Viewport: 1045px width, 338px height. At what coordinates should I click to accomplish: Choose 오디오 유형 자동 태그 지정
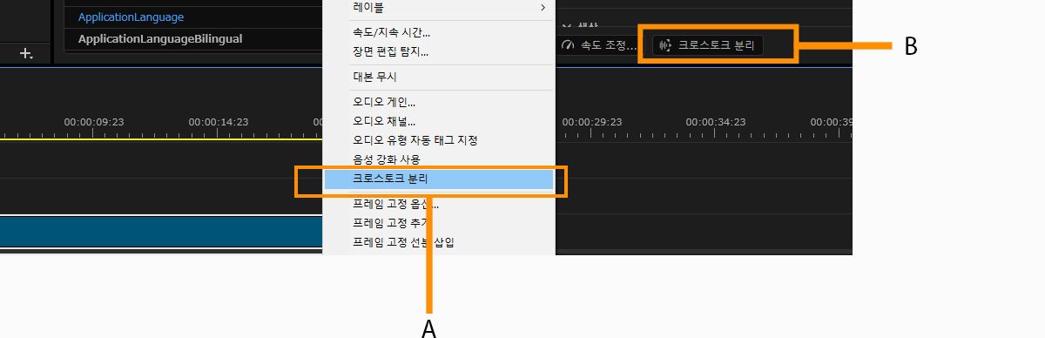click(x=438, y=140)
